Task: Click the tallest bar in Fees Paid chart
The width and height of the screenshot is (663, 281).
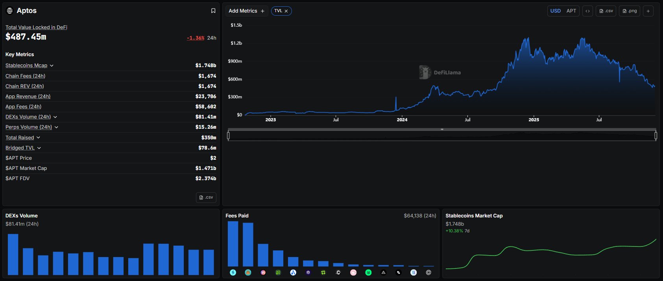Action: pyautogui.click(x=233, y=244)
